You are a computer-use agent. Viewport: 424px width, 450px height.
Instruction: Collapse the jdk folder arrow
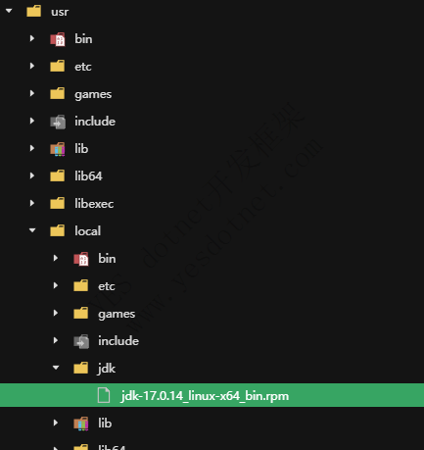click(x=56, y=368)
